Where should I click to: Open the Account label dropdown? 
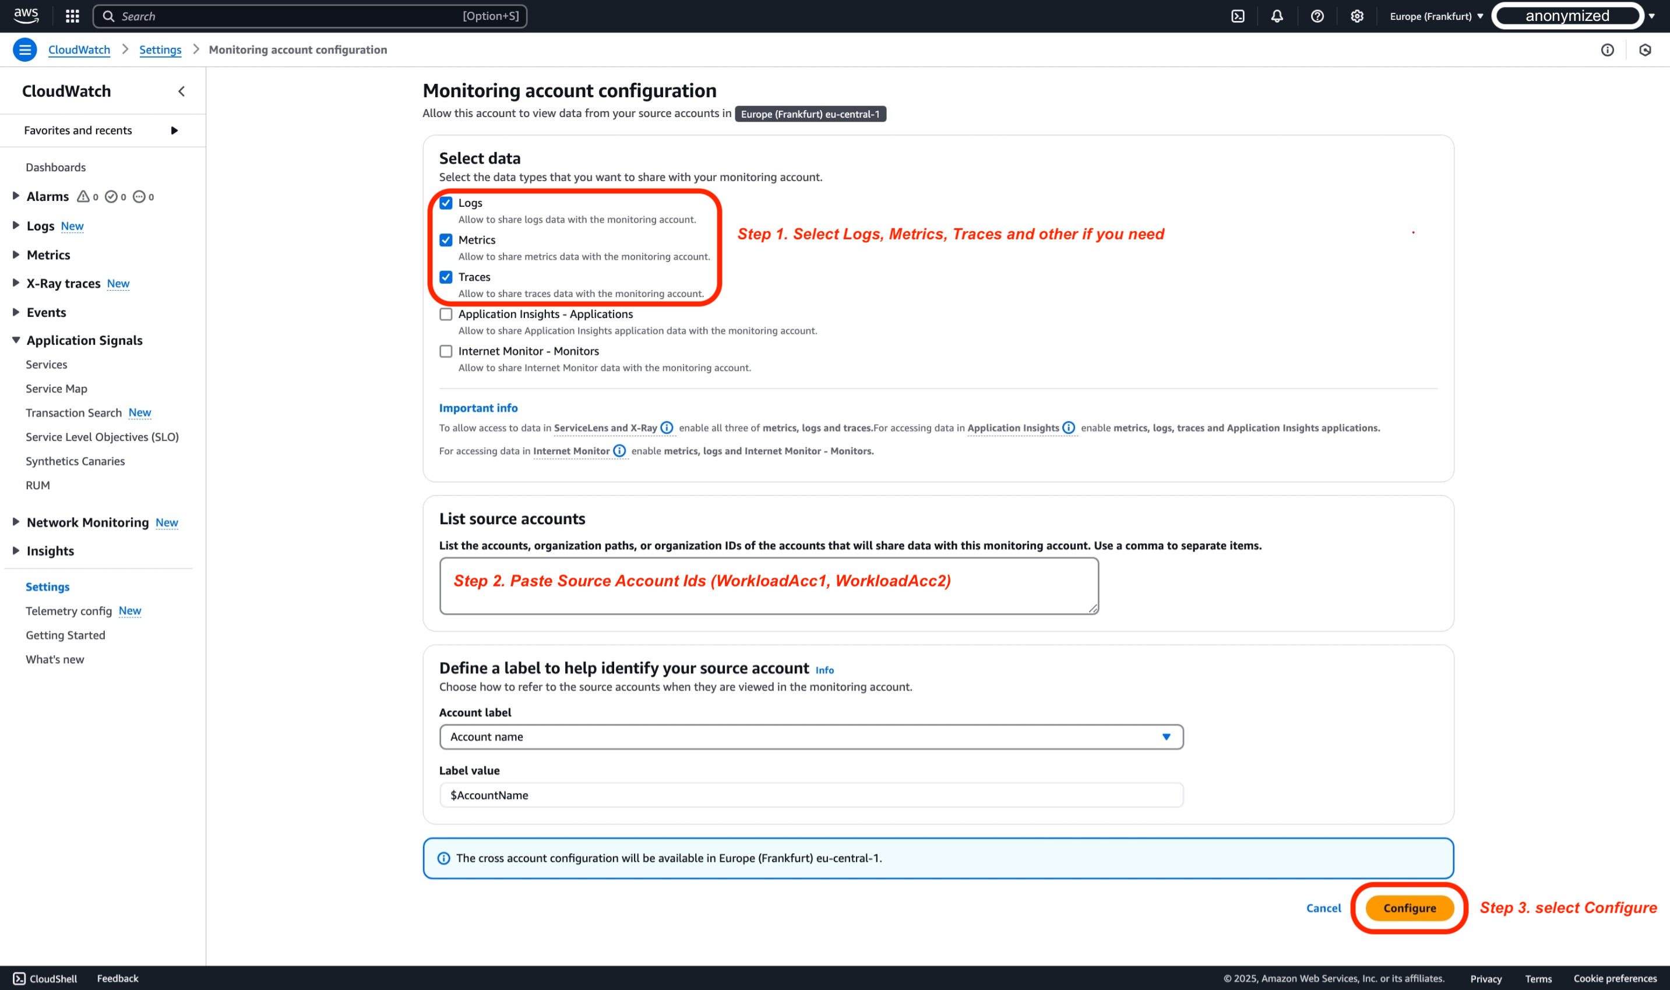pyautogui.click(x=811, y=737)
